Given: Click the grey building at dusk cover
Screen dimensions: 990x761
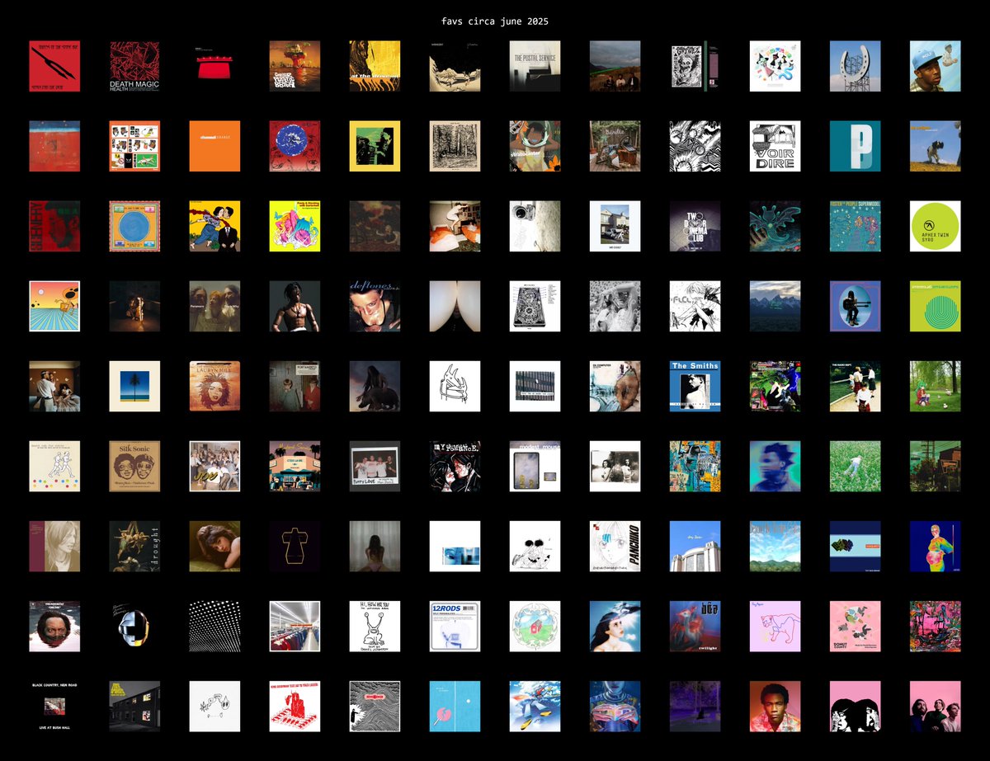Looking at the screenshot, I should [134, 706].
